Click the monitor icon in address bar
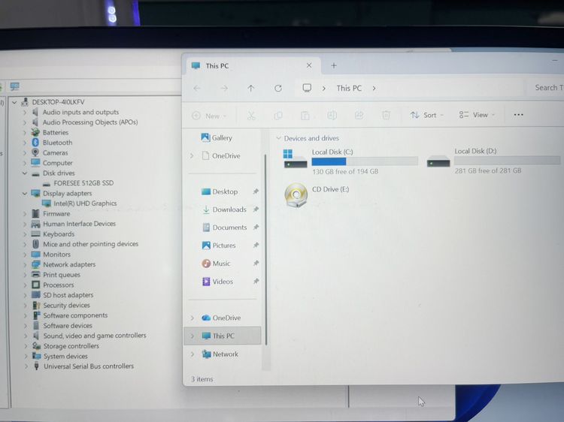 pyautogui.click(x=307, y=88)
